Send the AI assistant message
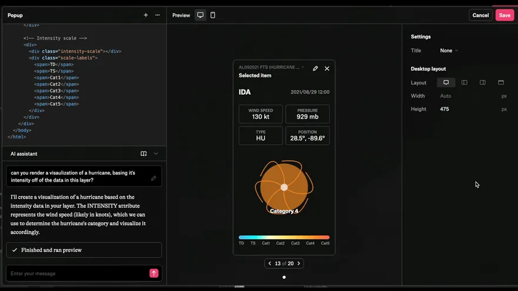This screenshot has height=291, width=518. coord(154,273)
